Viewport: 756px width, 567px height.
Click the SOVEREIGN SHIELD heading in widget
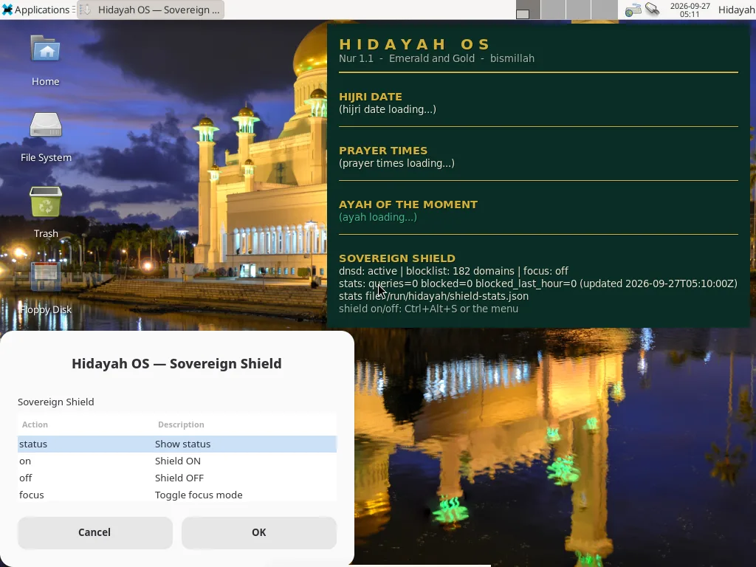(x=396, y=258)
